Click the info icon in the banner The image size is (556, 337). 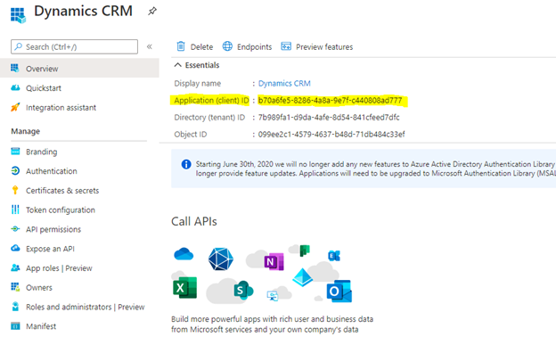pos(186,165)
